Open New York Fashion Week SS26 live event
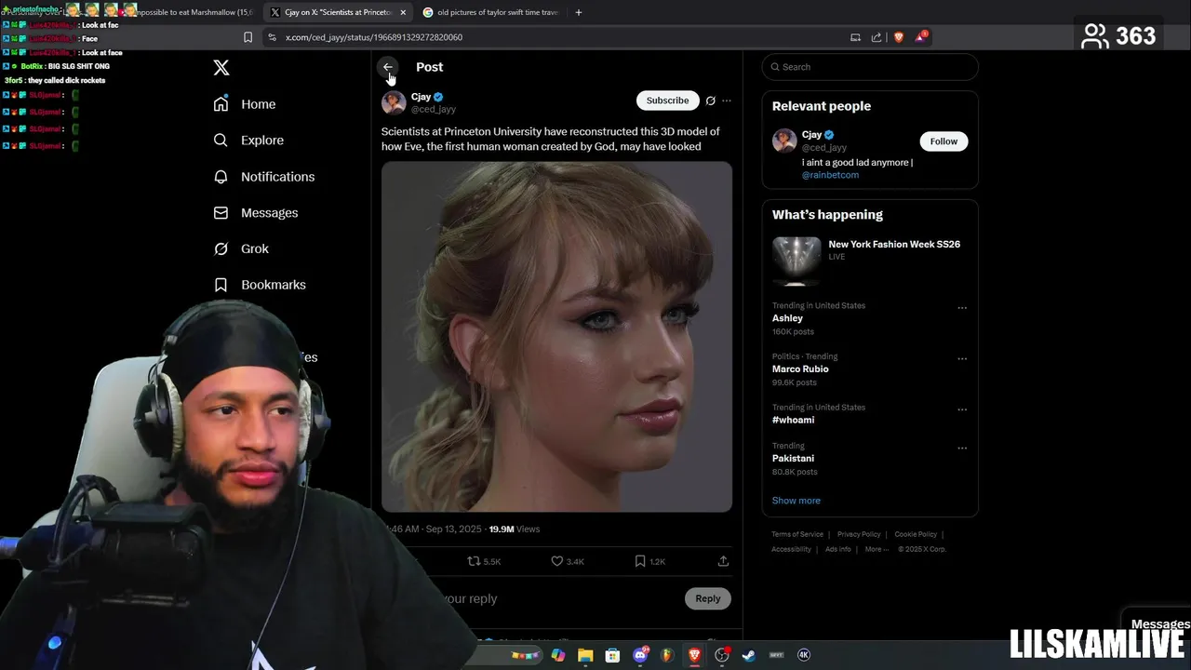This screenshot has height=670, width=1191. (x=870, y=261)
